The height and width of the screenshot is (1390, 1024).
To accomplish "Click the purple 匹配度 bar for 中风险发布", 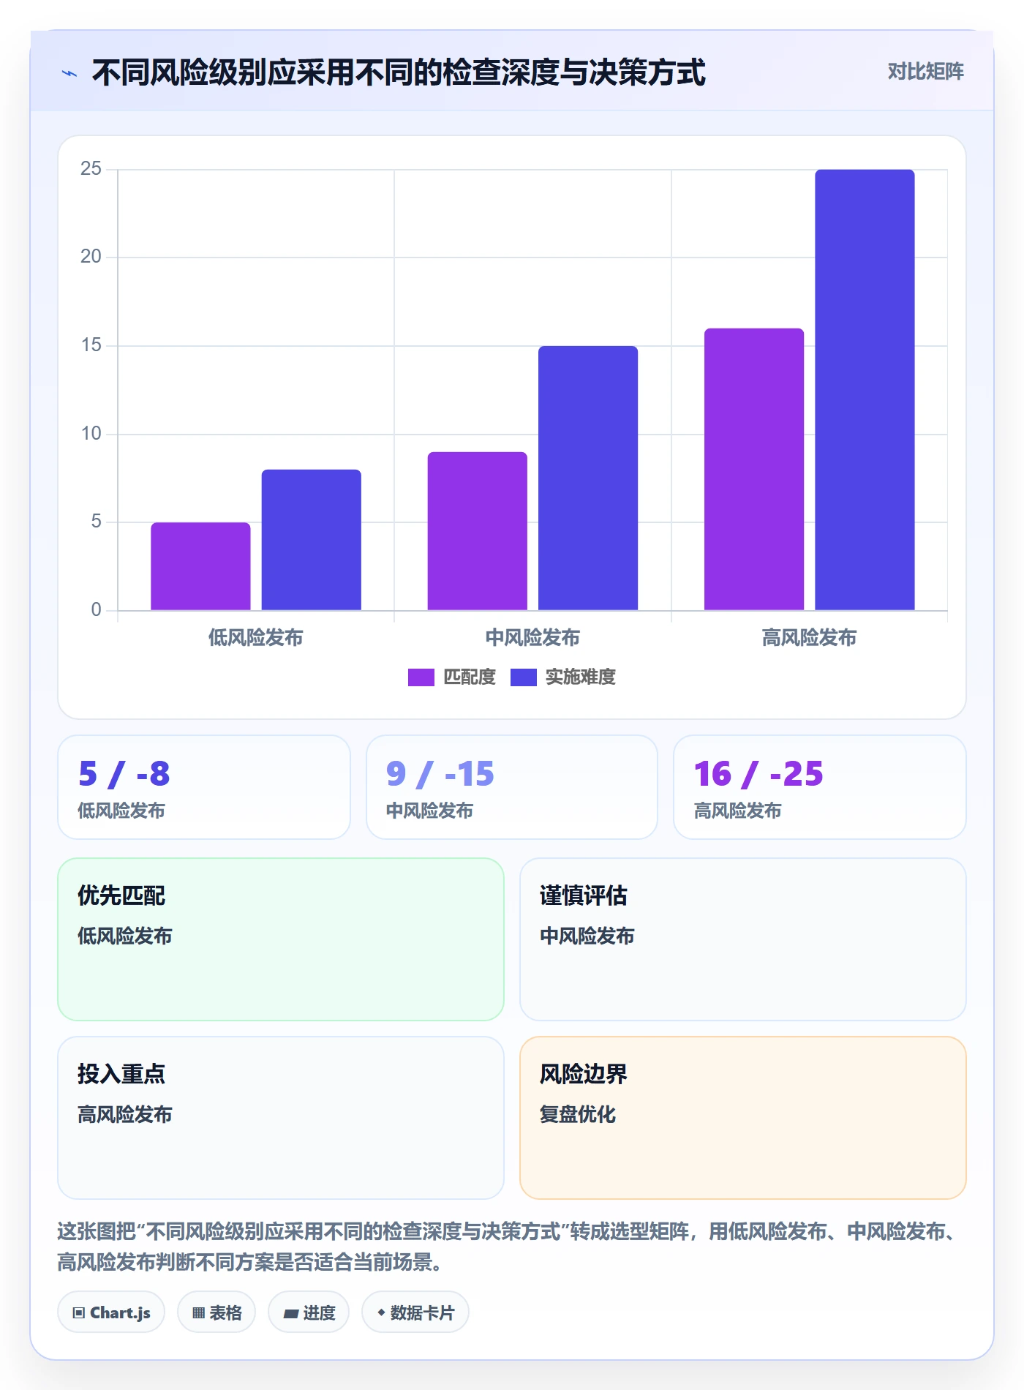I will (x=478, y=531).
